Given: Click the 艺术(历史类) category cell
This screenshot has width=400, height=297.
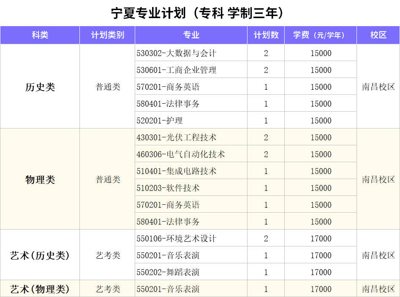Looking at the screenshot, I should (x=40, y=255).
